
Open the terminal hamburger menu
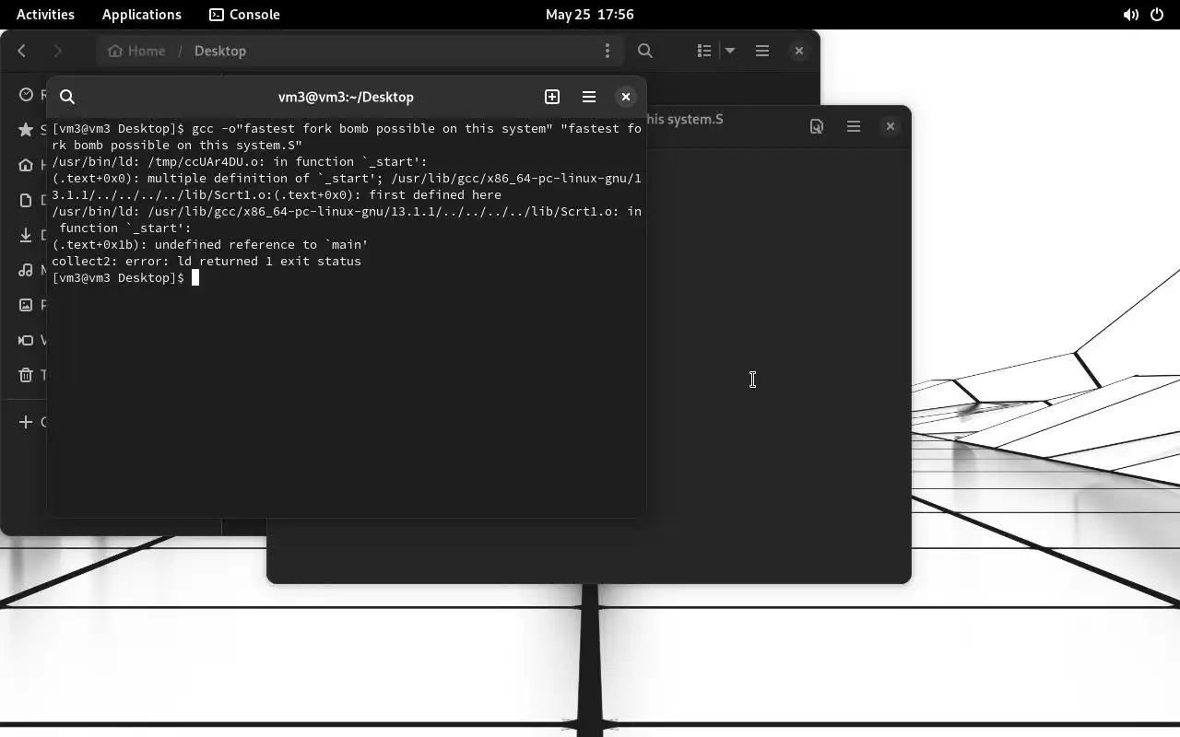coord(589,97)
